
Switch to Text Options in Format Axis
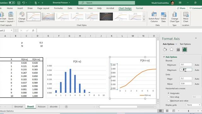[x=185, y=44]
